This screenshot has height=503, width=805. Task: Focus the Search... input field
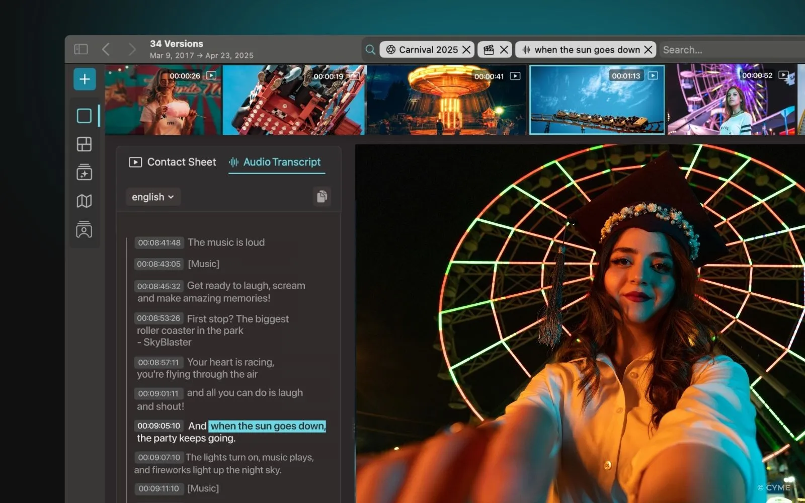point(732,49)
